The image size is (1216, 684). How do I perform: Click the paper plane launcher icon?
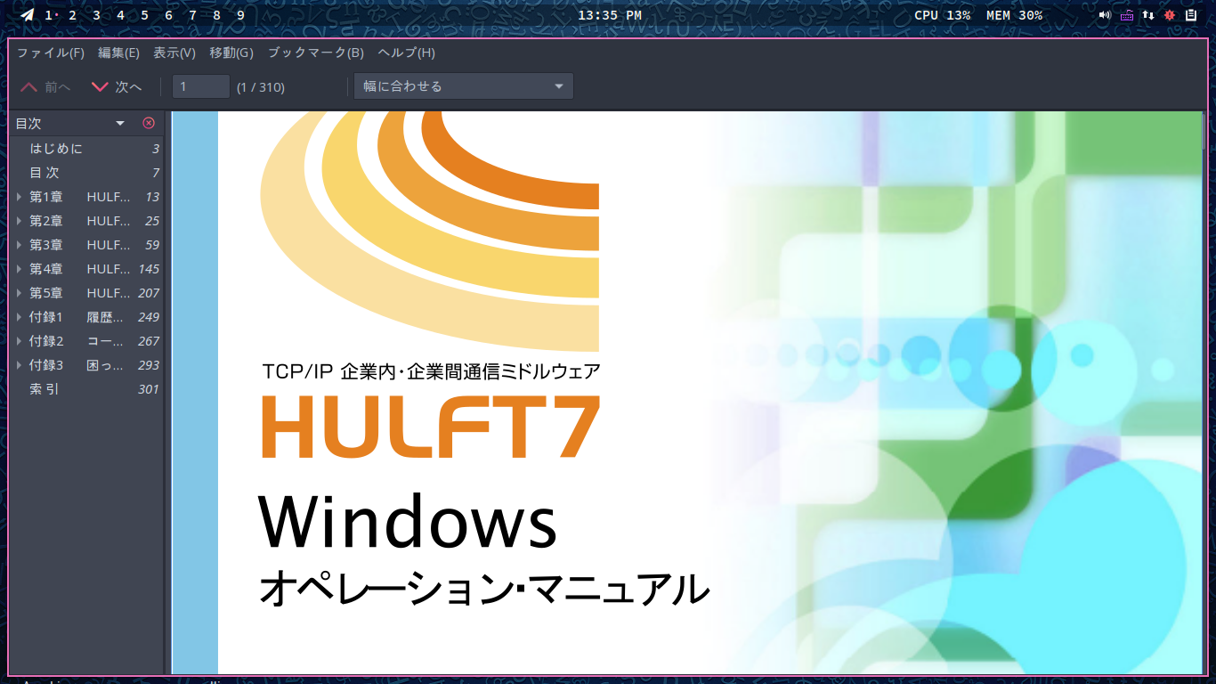coord(28,15)
